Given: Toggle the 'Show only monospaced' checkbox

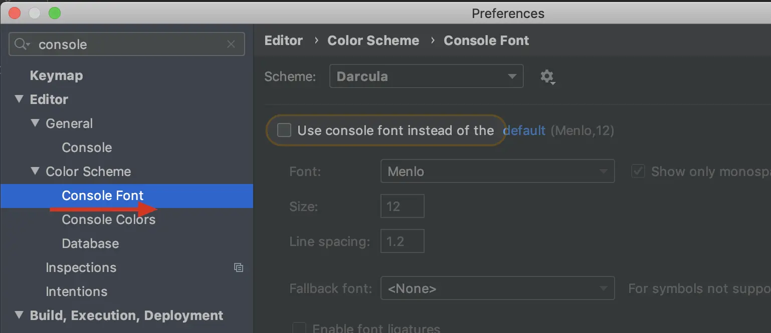Looking at the screenshot, I should pyautogui.click(x=638, y=171).
